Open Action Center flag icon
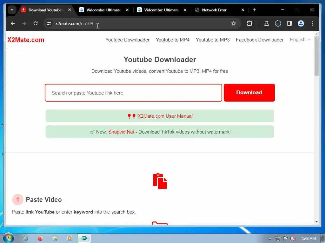 [x=285, y=239]
